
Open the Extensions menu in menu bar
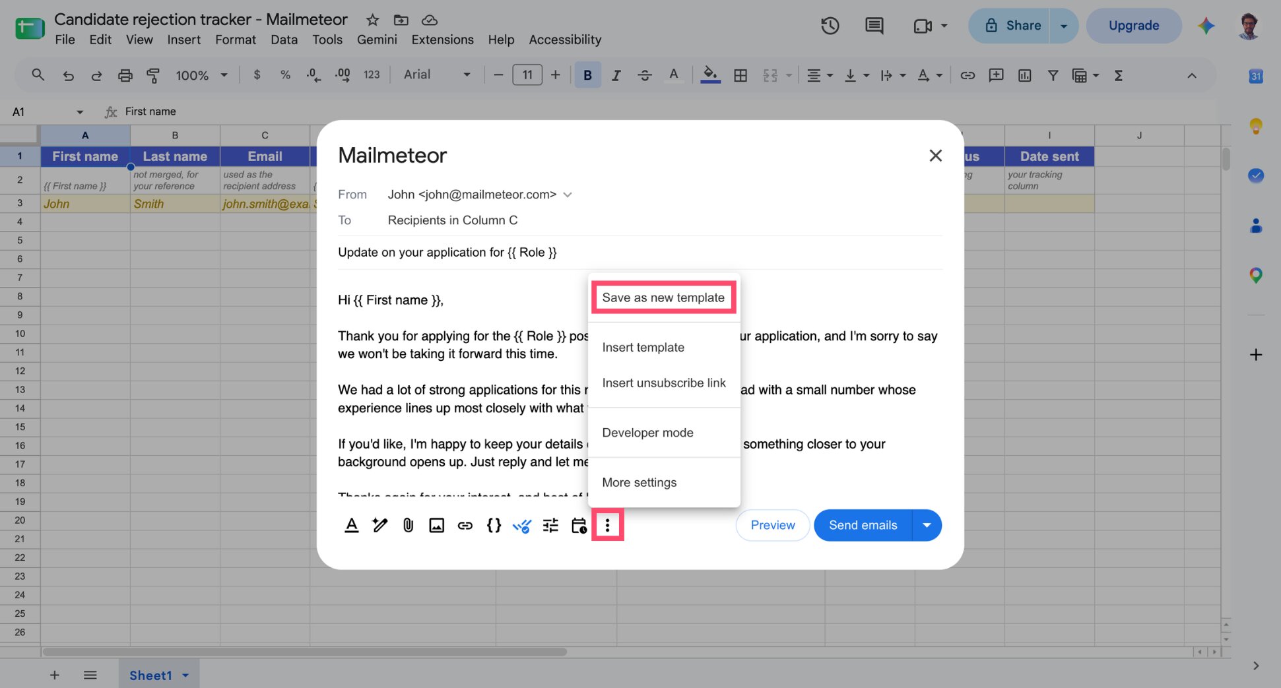click(442, 40)
